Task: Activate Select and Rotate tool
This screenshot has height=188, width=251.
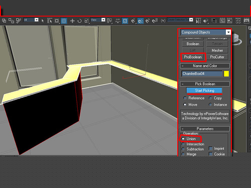Action: pyautogui.click(x=79, y=21)
